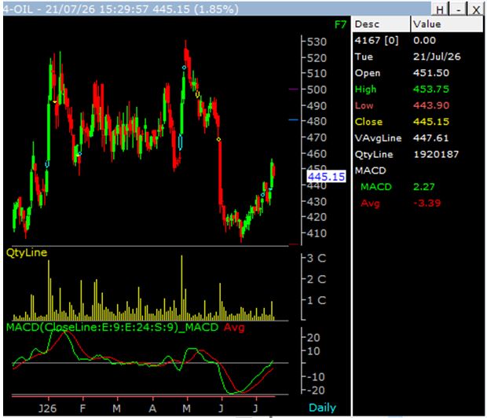Click the VAvgLine row label
This screenshot has width=487, height=418.
coord(378,138)
